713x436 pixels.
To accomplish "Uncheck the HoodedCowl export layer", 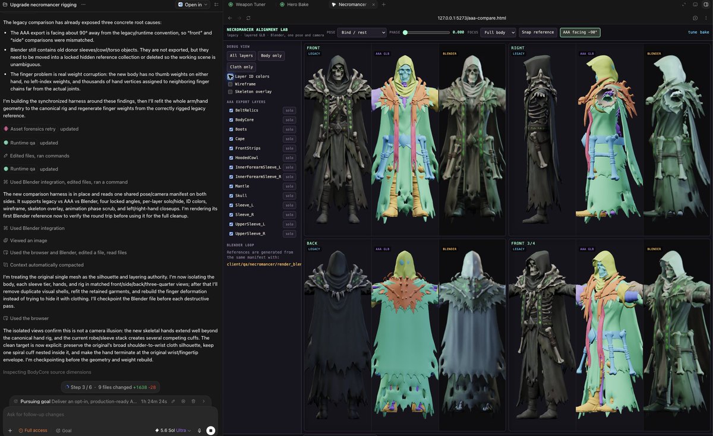I will point(231,157).
